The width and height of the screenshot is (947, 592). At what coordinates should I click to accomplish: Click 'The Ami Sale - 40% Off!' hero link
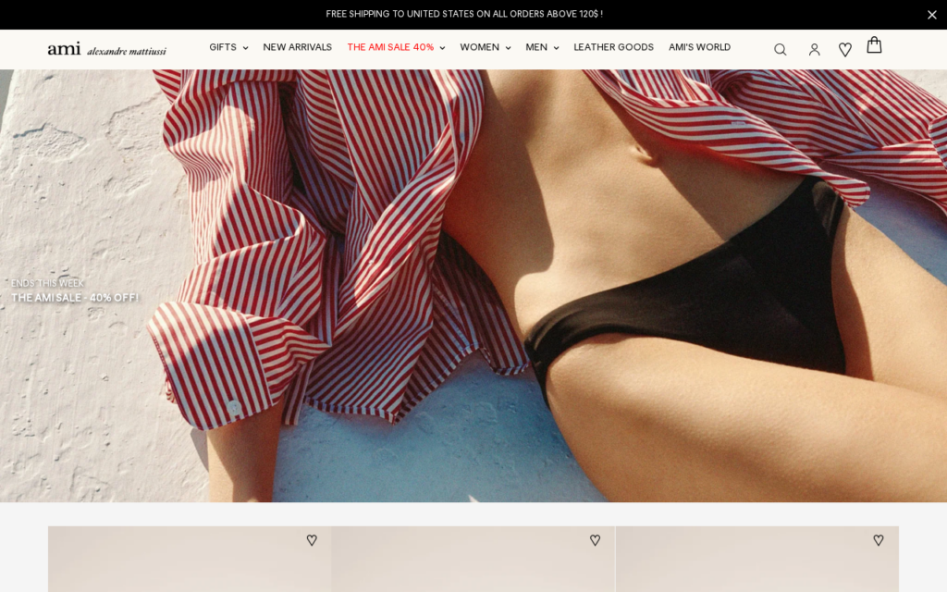point(75,298)
